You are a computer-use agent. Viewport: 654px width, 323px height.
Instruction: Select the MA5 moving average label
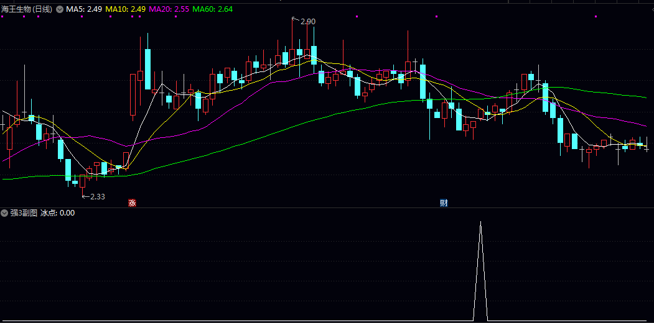pos(84,9)
